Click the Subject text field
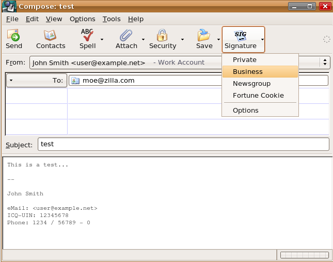 click(183, 145)
